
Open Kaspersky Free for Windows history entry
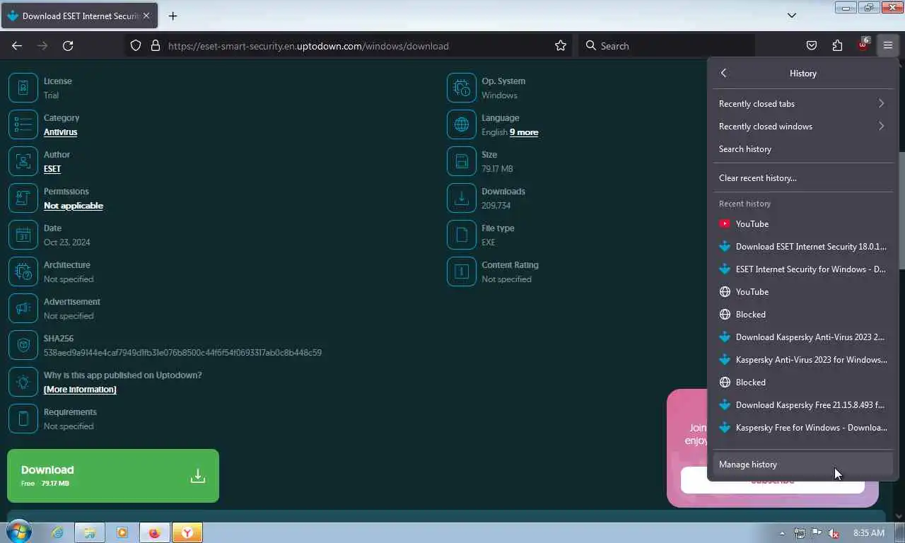[x=802, y=428]
